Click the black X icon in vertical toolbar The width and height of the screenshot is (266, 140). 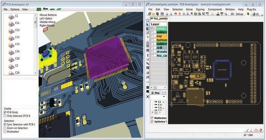(x=148, y=96)
